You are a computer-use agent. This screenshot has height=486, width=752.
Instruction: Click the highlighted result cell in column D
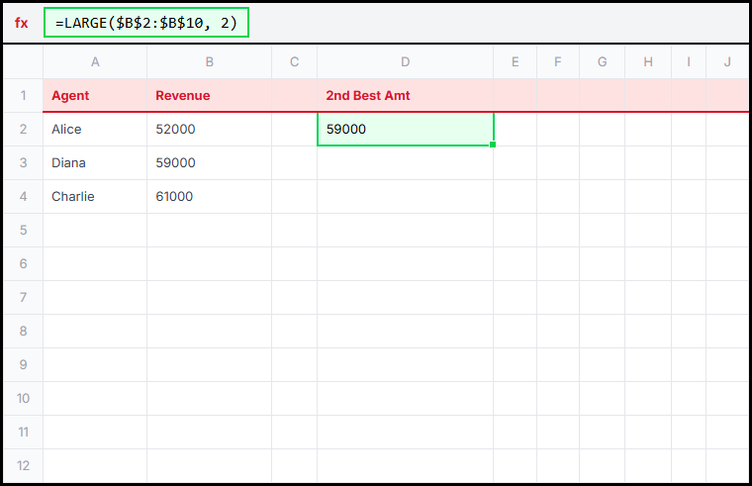pos(405,130)
